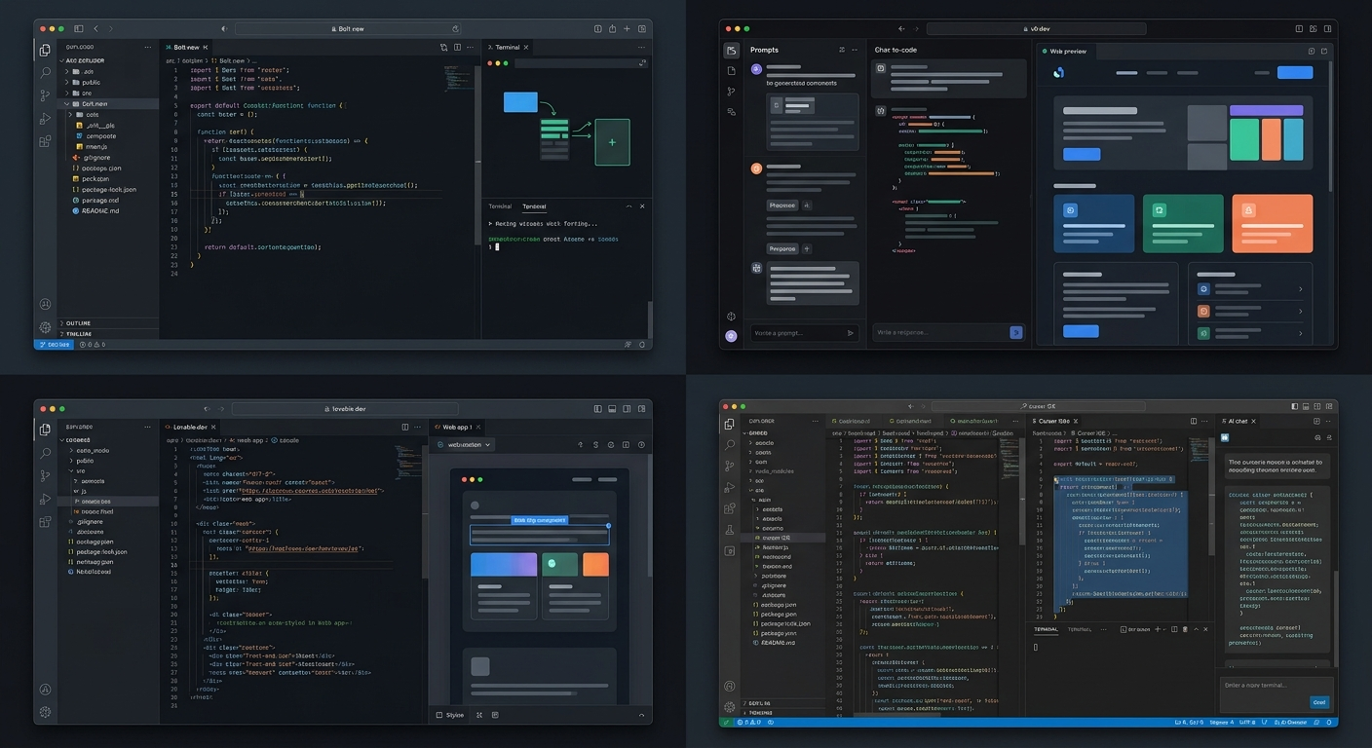
Task: Click the blue Send button in Cursor AI chat
Action: pyautogui.click(x=1319, y=701)
